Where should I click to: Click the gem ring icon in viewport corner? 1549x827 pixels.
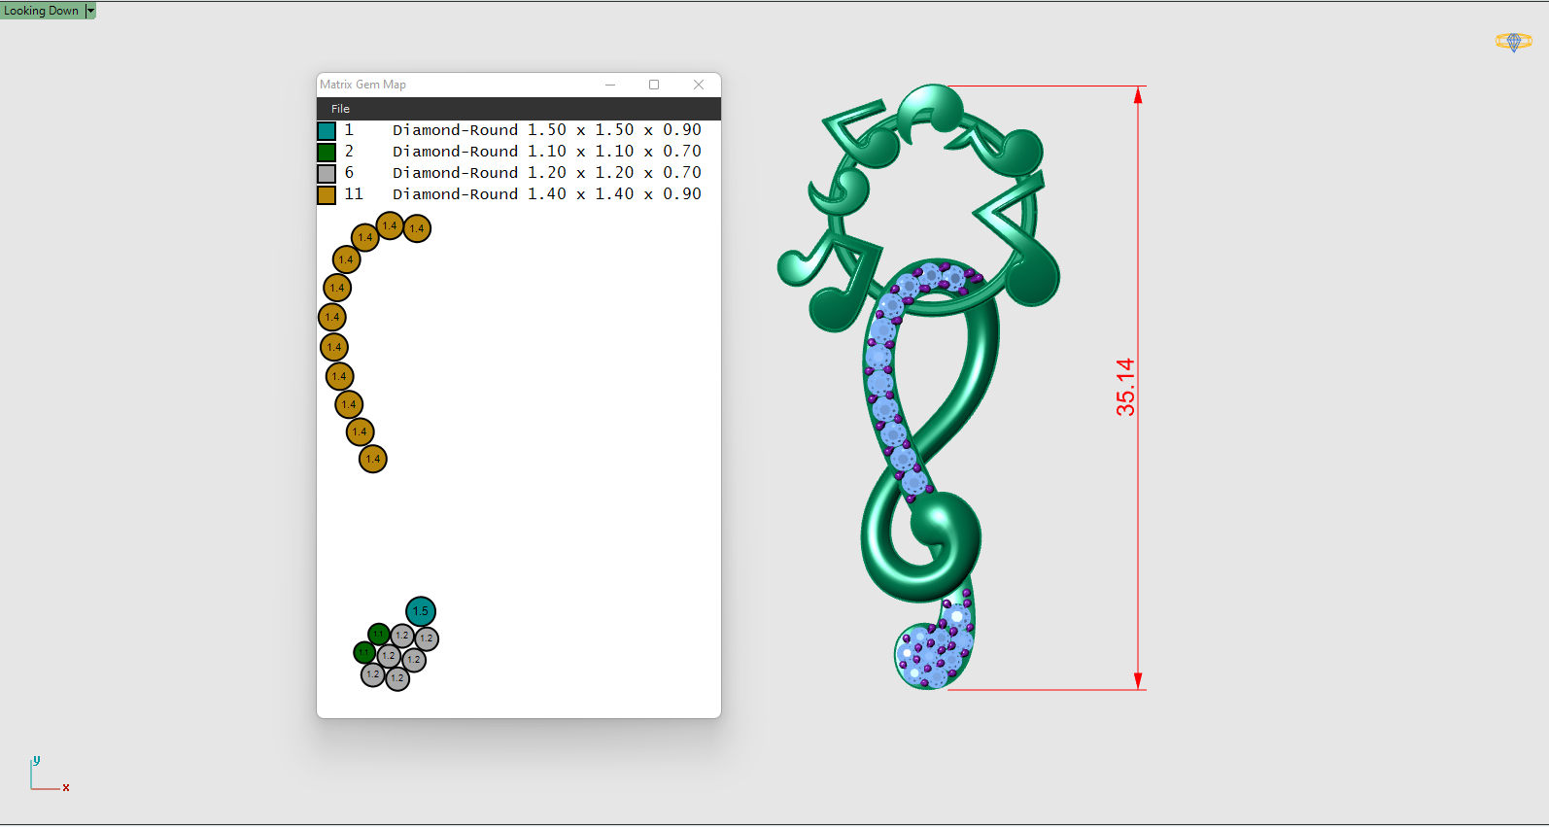click(1513, 42)
